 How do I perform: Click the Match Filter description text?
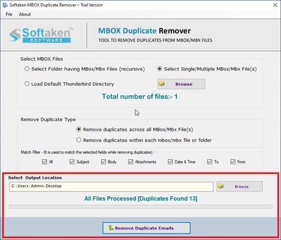pos(86,152)
